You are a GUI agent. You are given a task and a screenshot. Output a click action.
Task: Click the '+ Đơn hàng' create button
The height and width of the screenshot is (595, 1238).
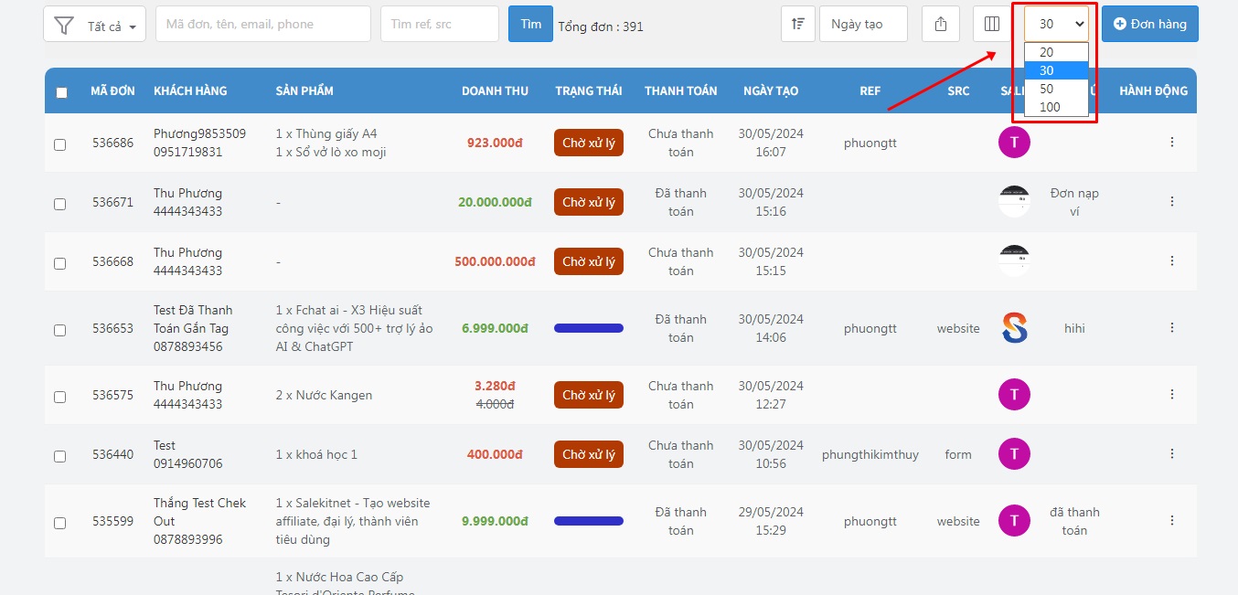point(1149,24)
